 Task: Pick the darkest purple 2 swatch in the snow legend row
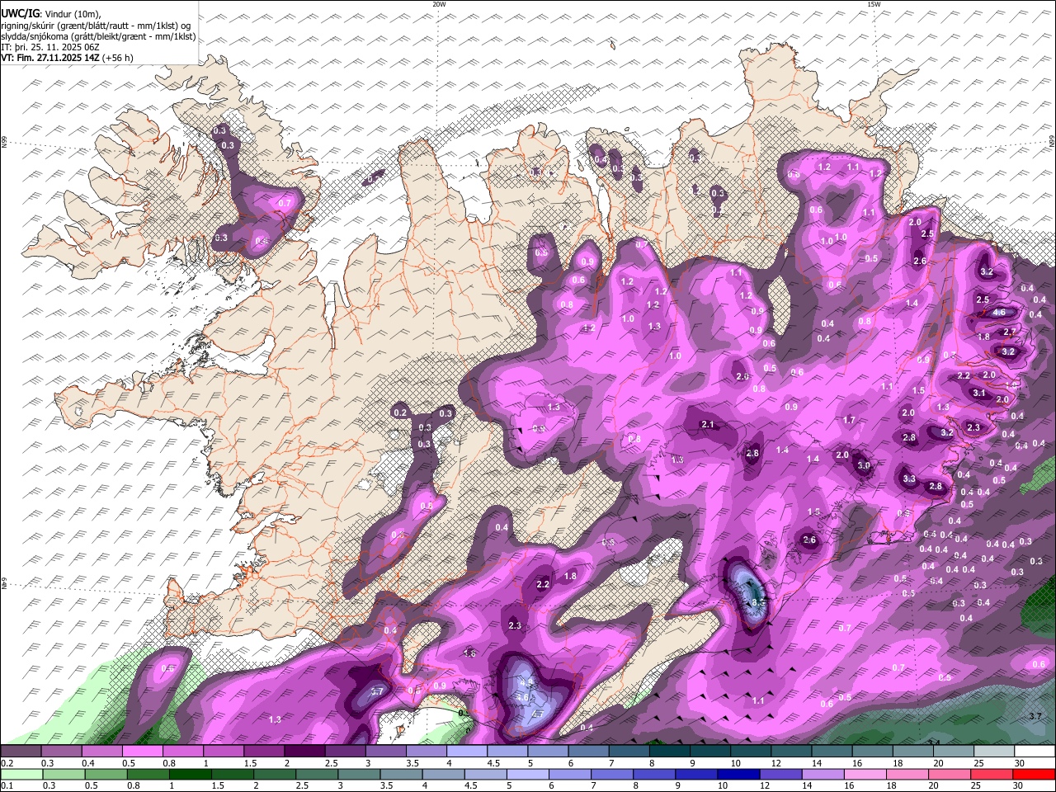(x=304, y=751)
